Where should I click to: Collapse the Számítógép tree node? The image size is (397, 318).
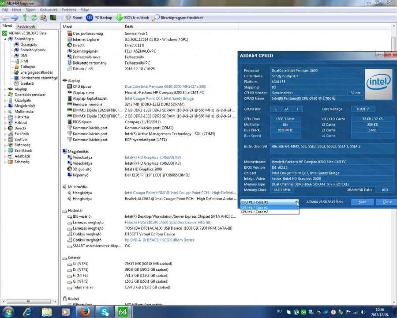pos(5,39)
